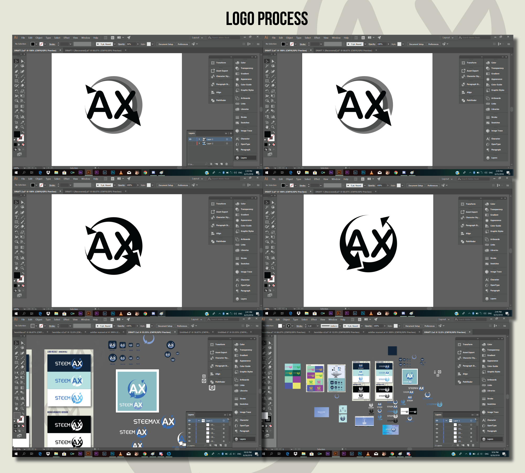Select the Type tool in the 2:41 PM window
The height and width of the screenshot is (473, 525).
click(x=17, y=217)
